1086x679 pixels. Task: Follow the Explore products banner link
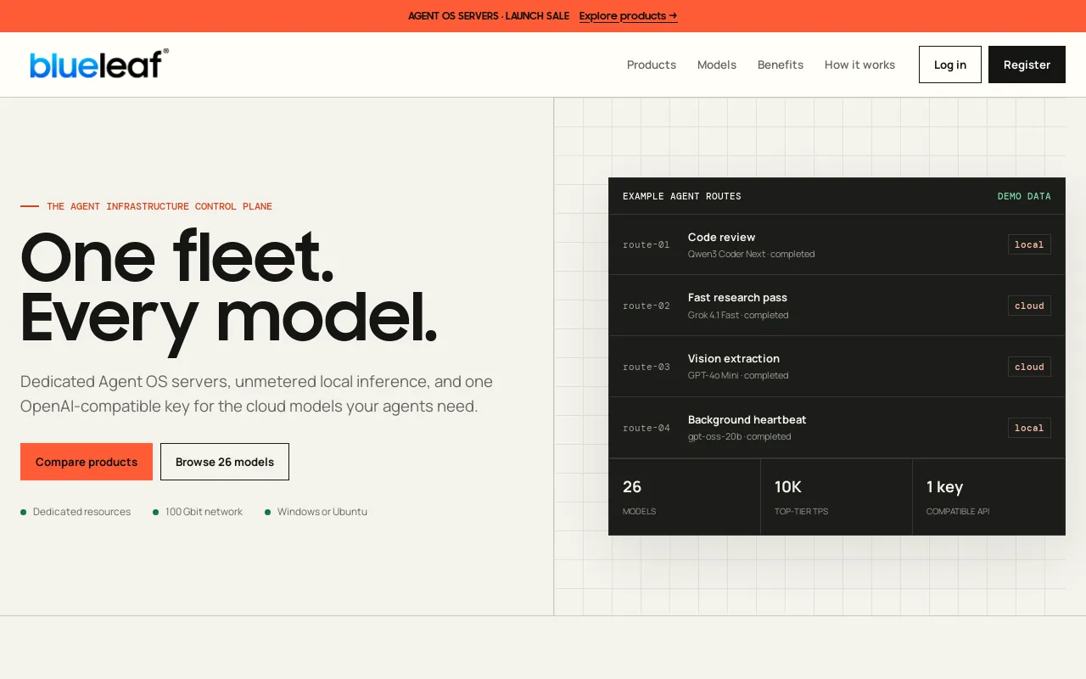628,15
